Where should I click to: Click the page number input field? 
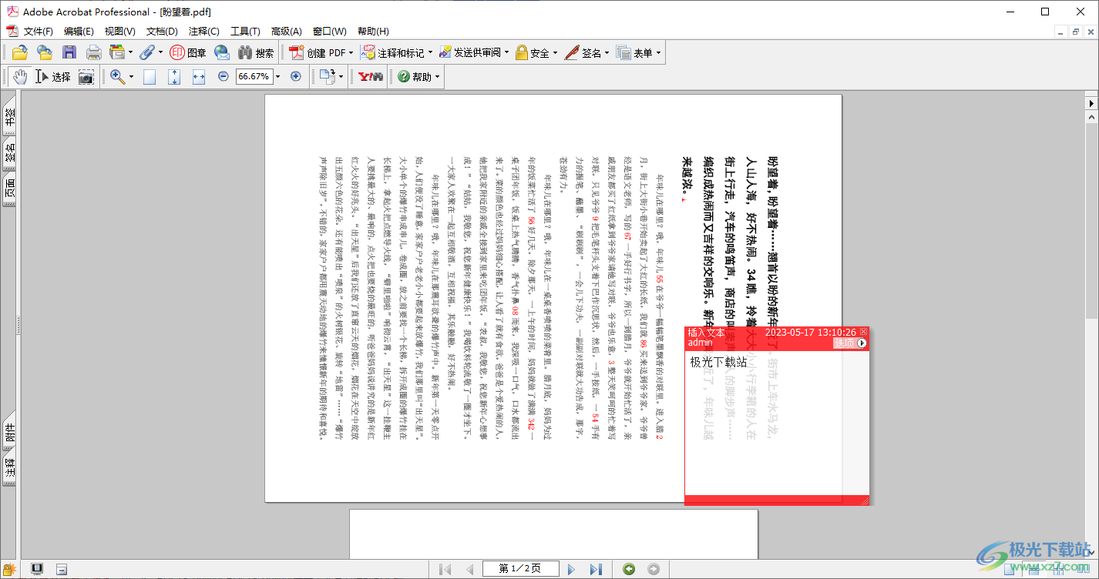click(x=520, y=569)
